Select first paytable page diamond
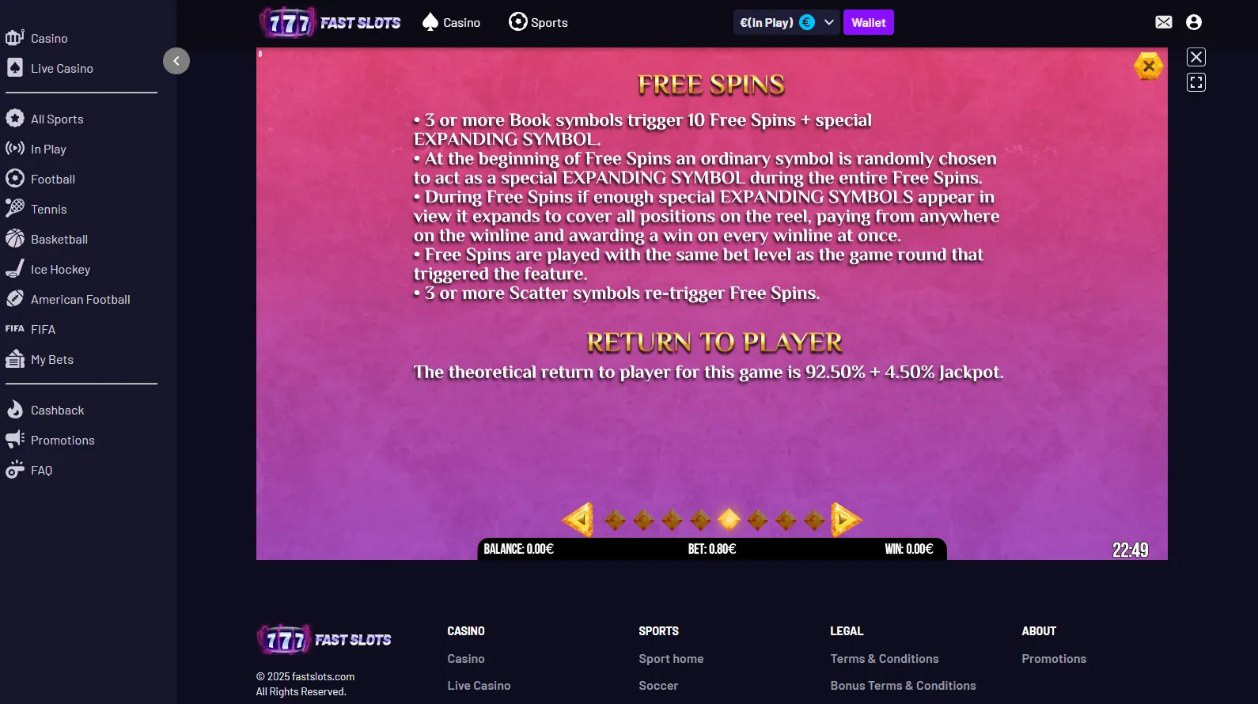The image size is (1258, 704). (x=615, y=520)
